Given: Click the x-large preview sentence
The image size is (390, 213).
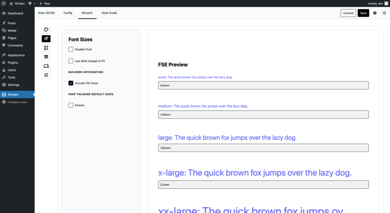Looking at the screenshot, I should pos(255,173).
